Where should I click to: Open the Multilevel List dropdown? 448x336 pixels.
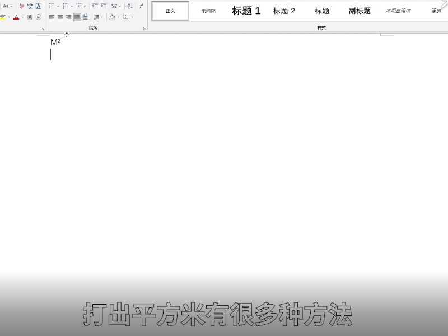(x=80, y=6)
